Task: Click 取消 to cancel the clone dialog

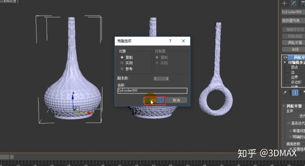Action: pos(176,100)
